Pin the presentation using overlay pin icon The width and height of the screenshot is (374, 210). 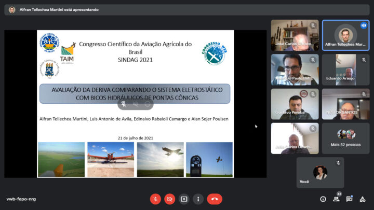124,104
